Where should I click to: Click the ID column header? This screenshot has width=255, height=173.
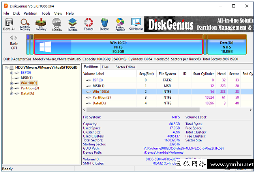tap(185, 74)
